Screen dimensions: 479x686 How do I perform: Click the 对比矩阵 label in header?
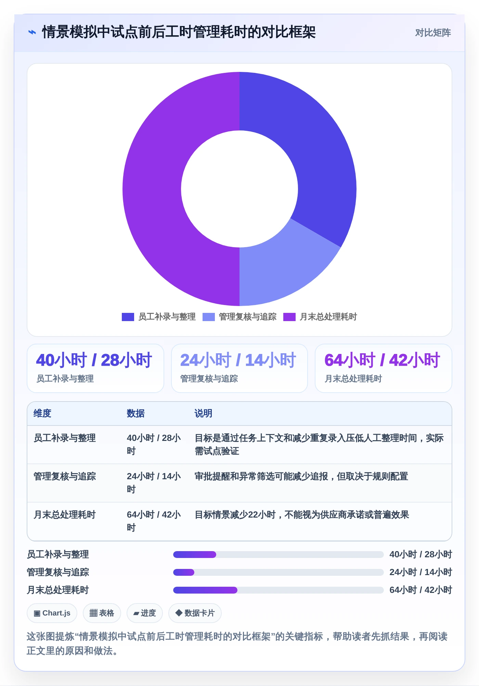[x=433, y=33]
